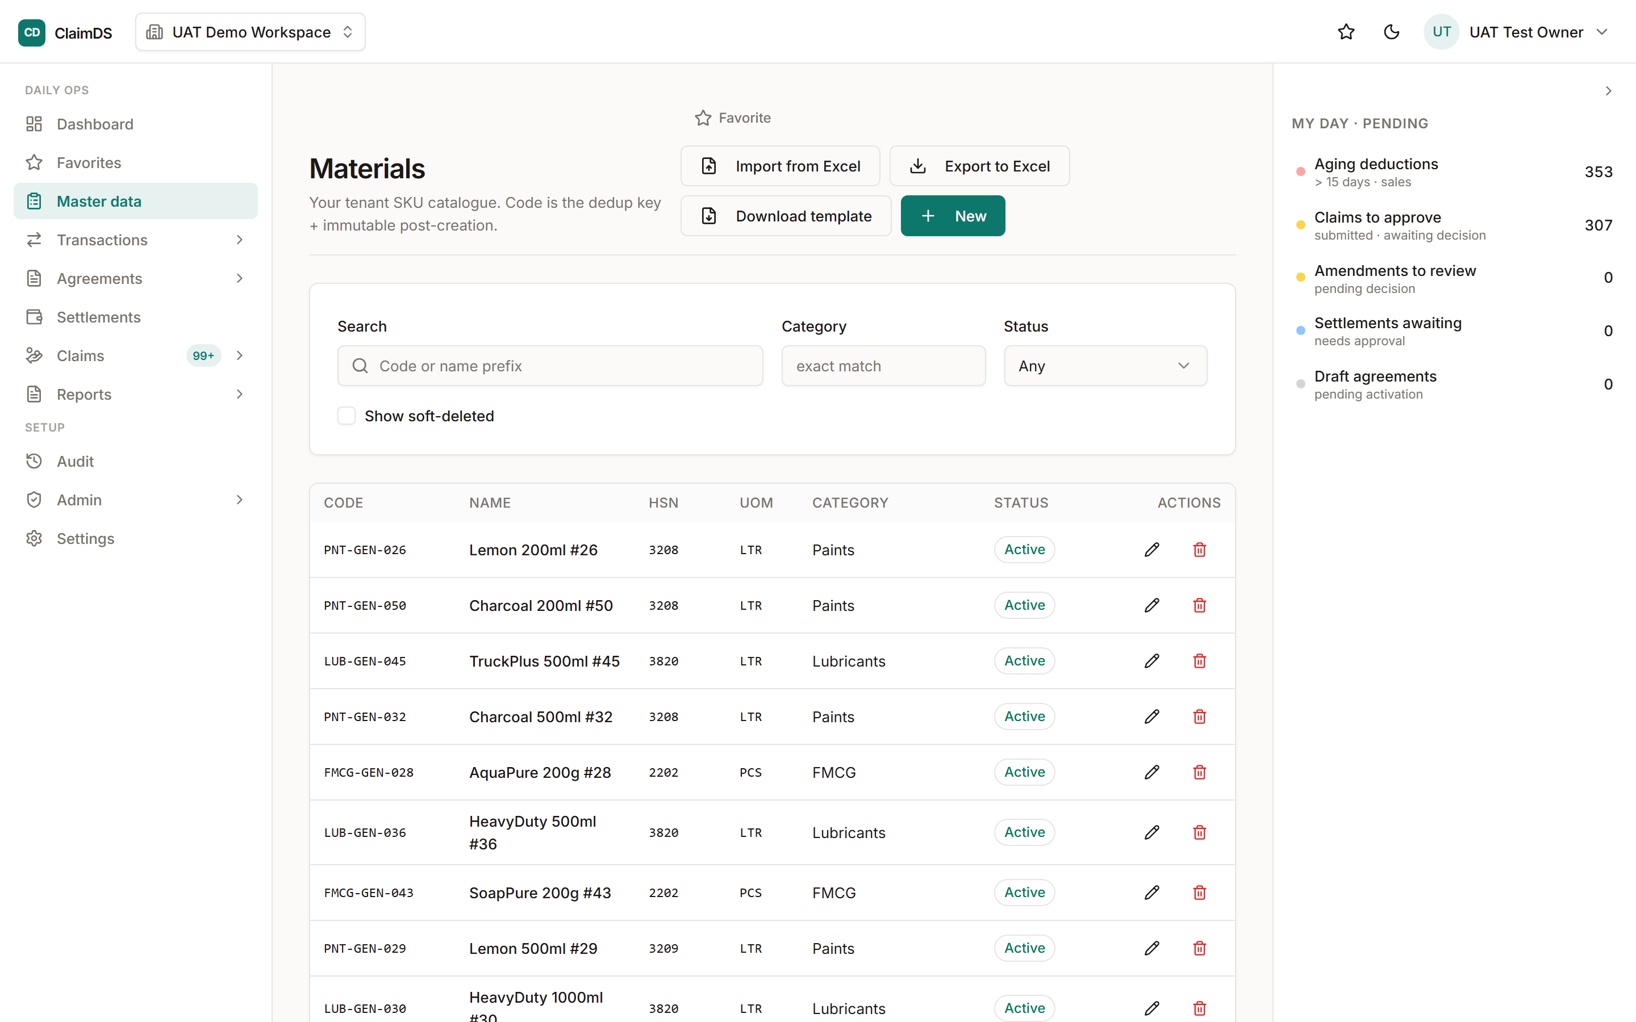Open Amendments to review pending item
Screen dimensions: 1636x1022
[x=1454, y=278]
